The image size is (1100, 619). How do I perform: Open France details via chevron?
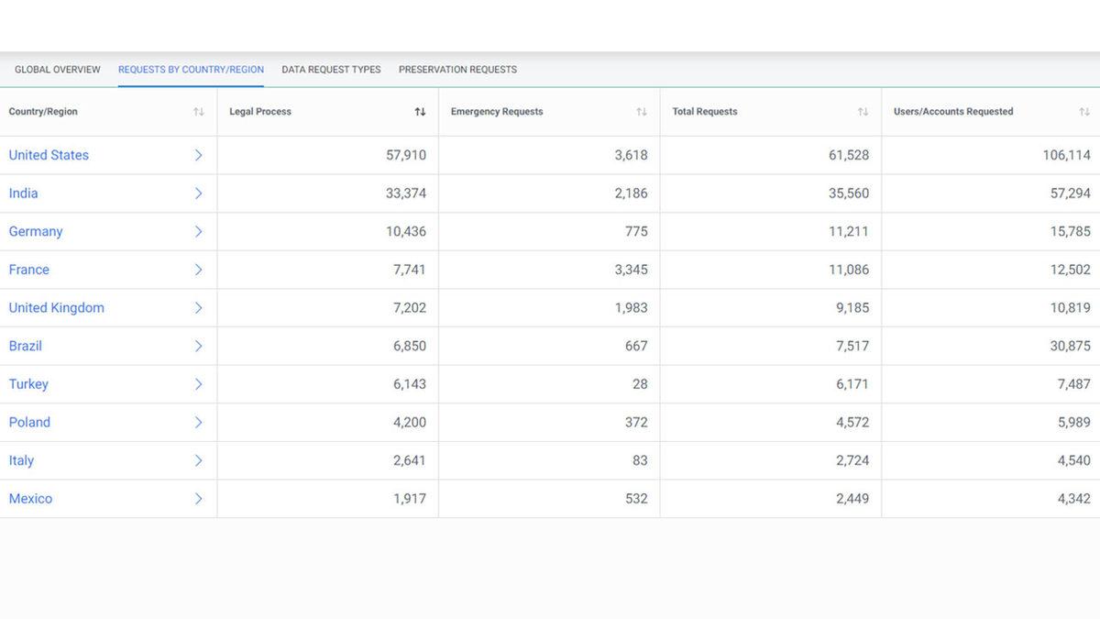[x=198, y=270]
